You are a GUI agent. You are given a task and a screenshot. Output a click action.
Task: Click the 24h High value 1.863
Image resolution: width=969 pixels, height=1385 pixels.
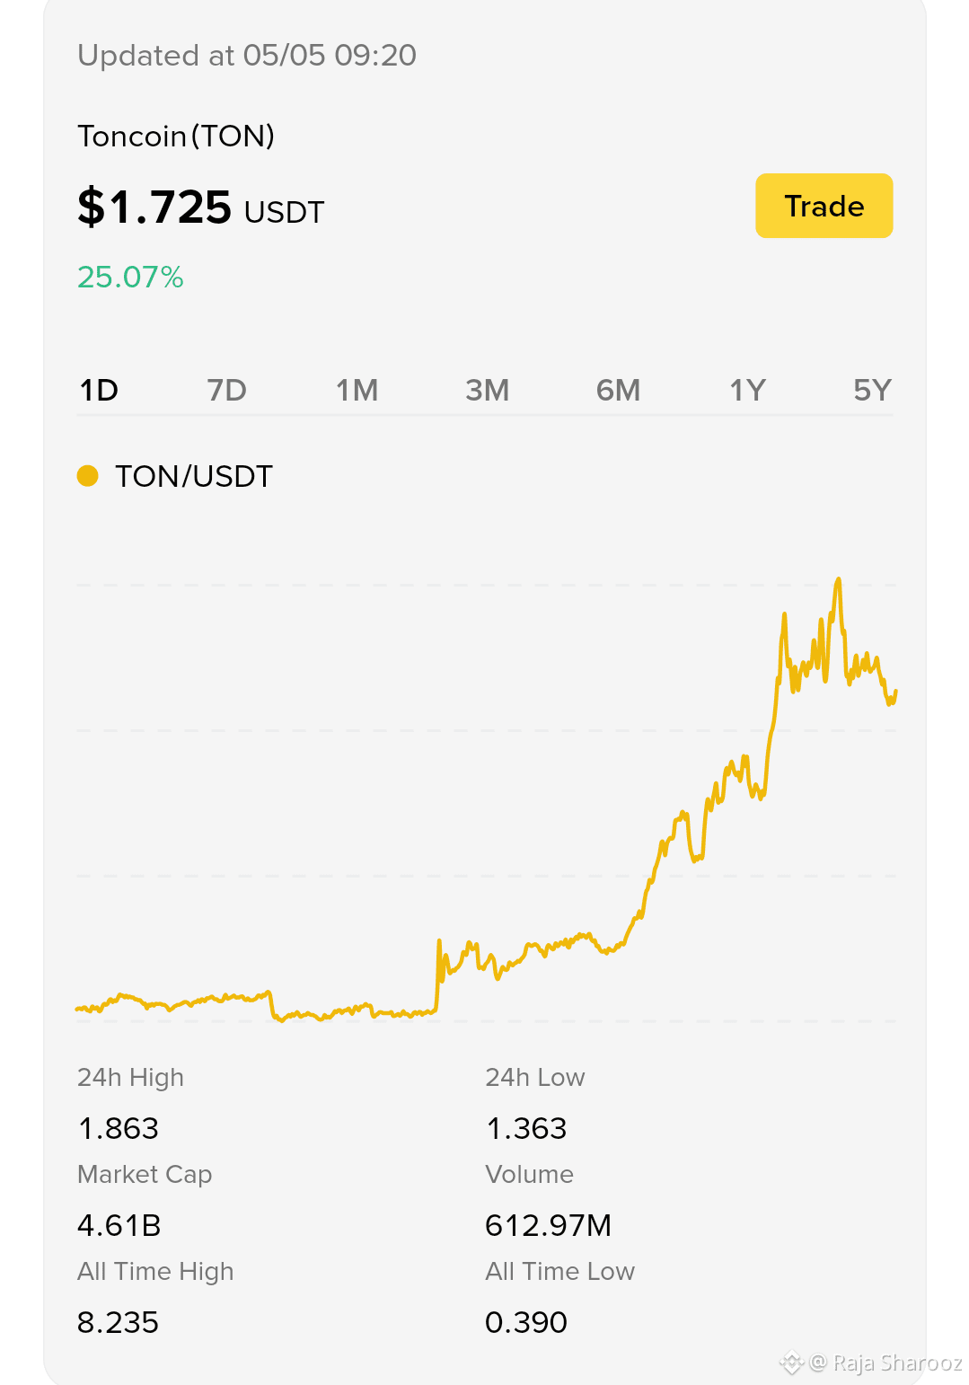(118, 1128)
